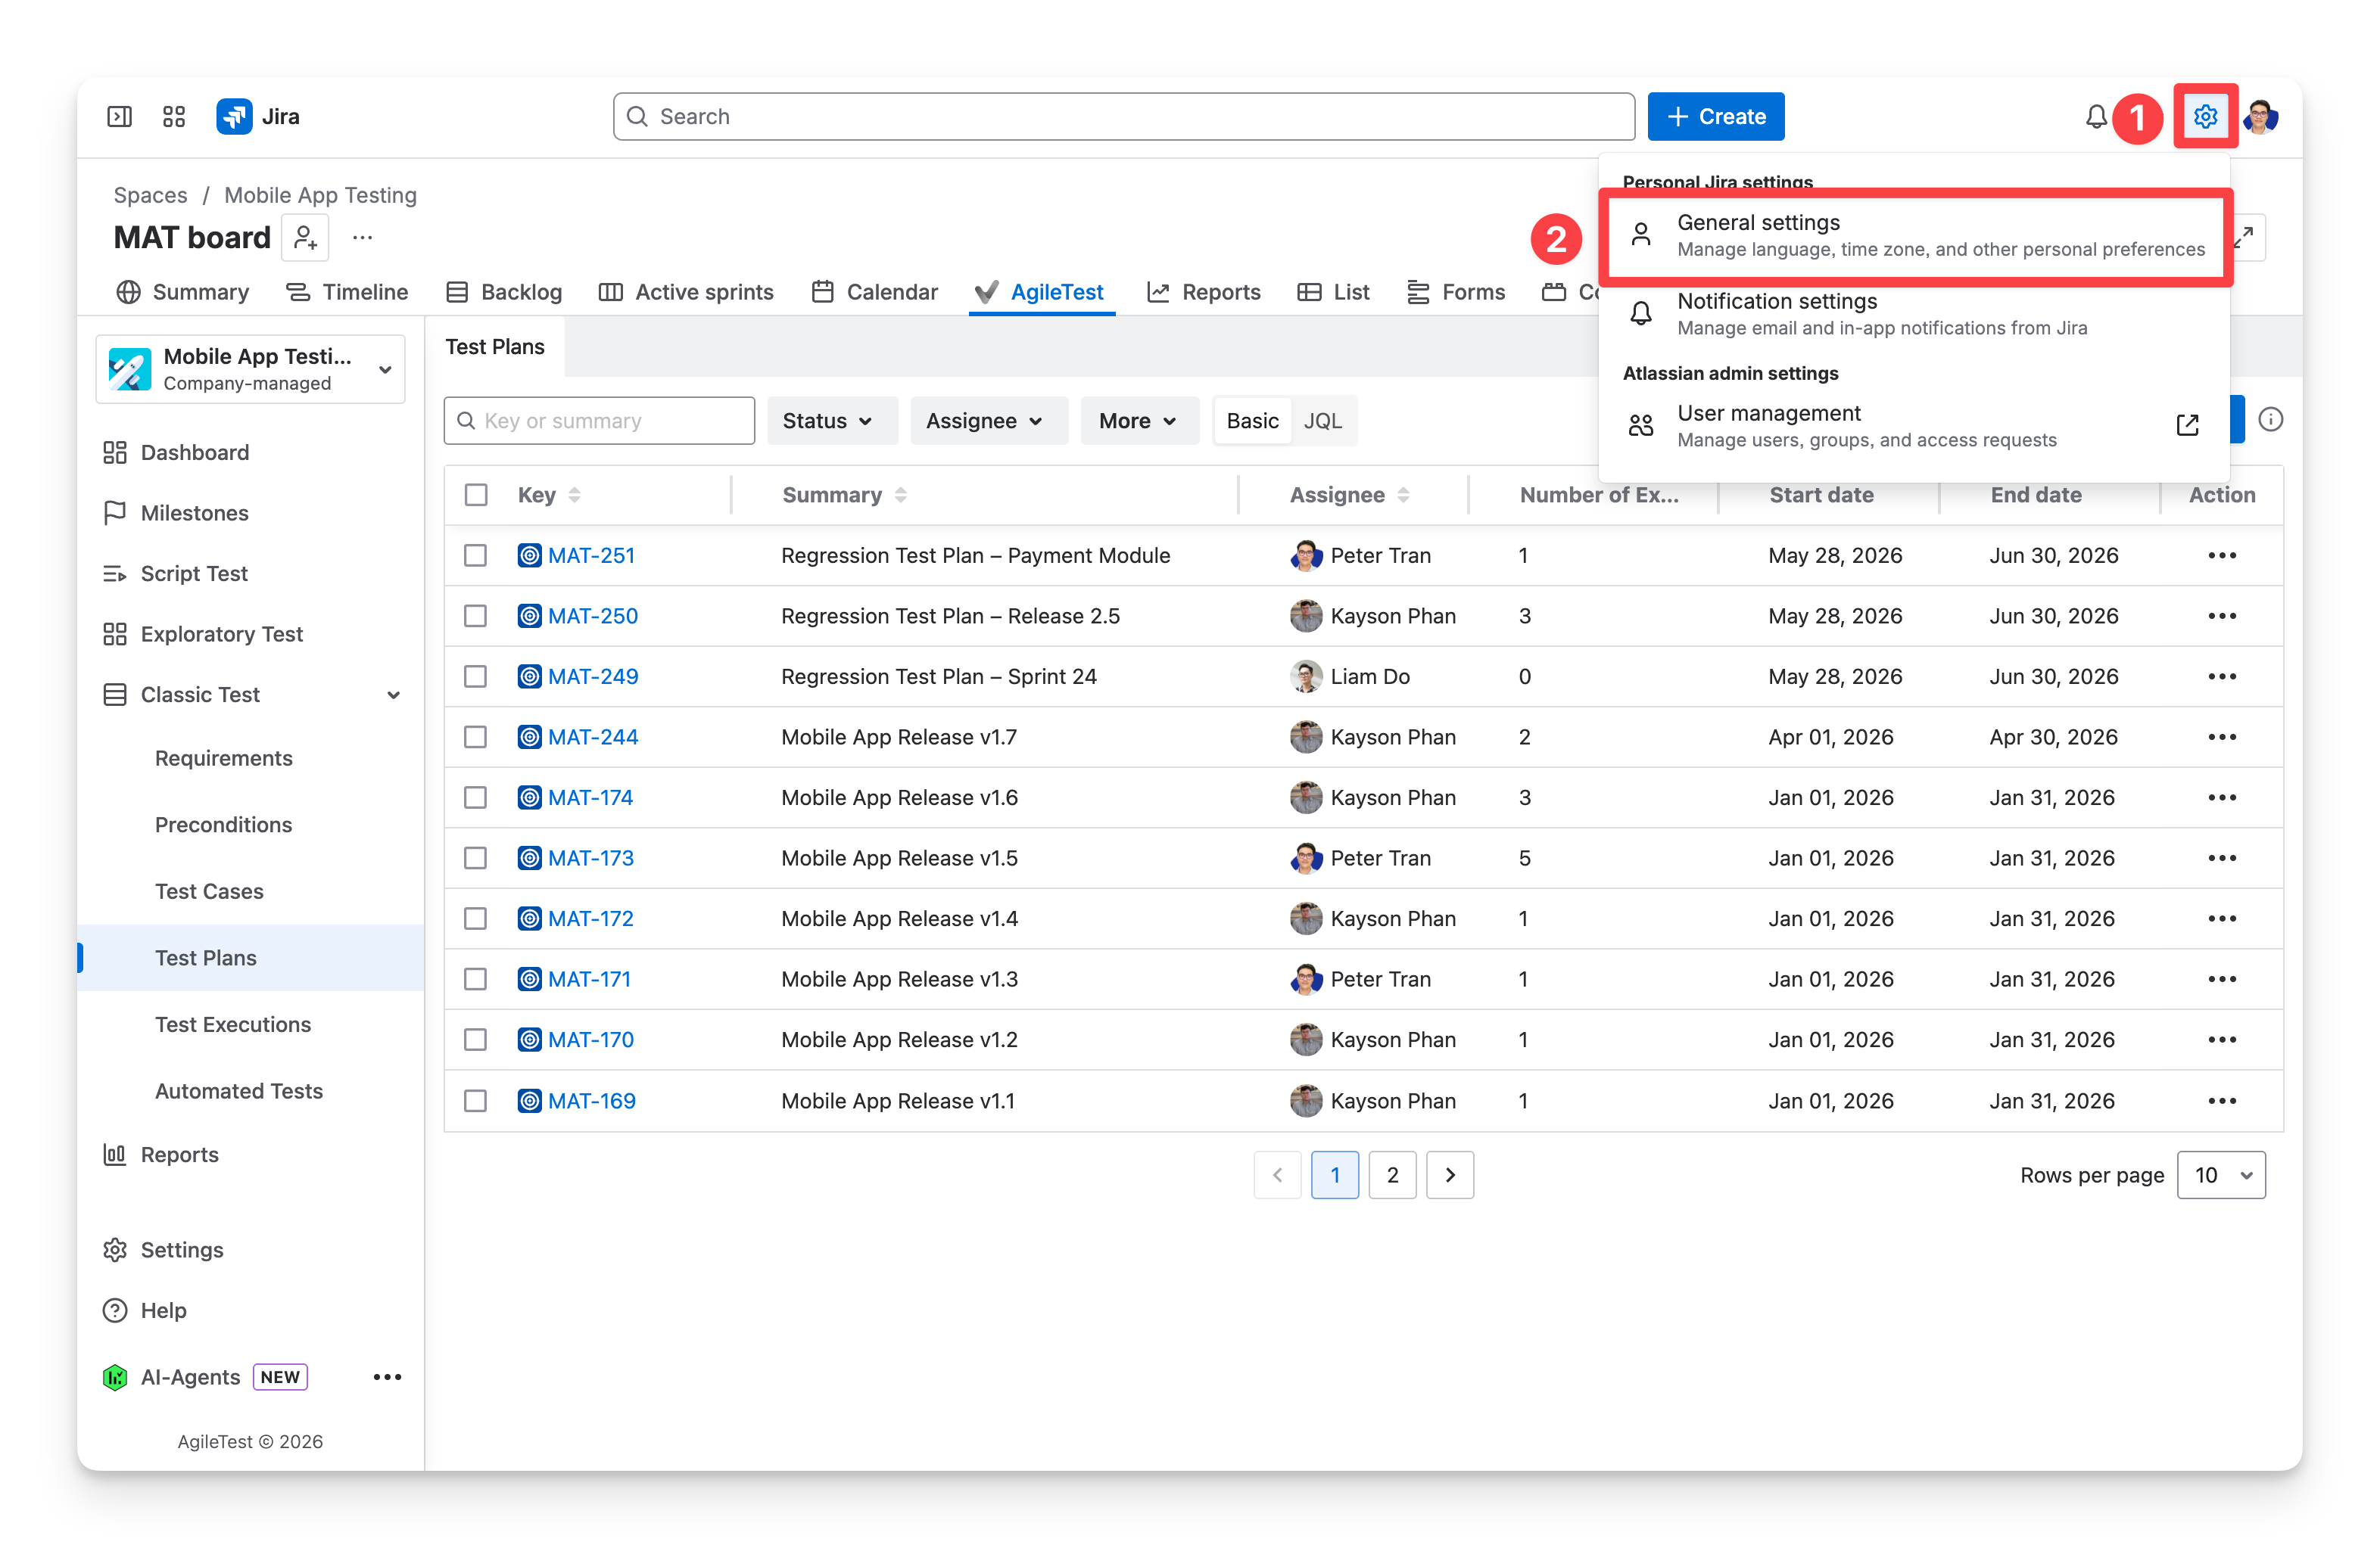The image size is (2380, 1548).
Task: Open Spaces breadcrumb link
Action: tap(150, 195)
